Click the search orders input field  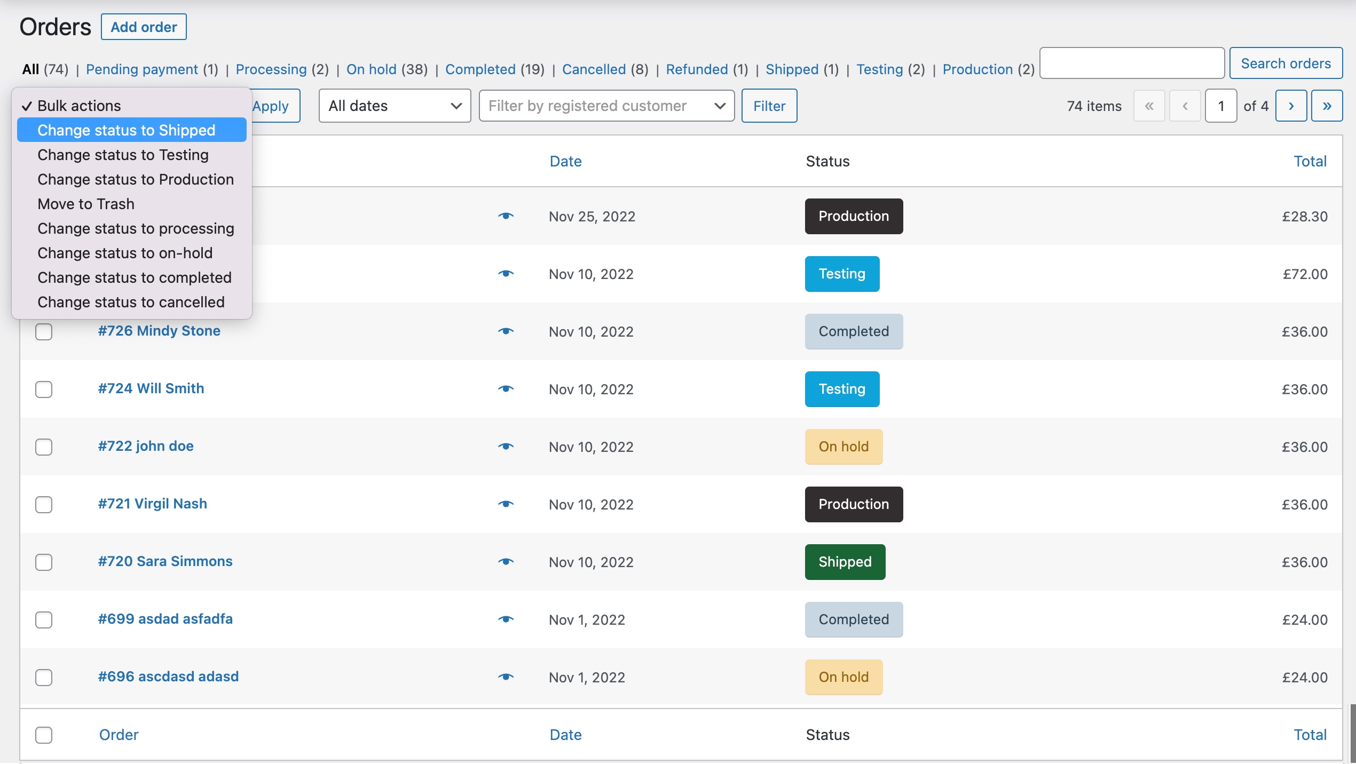click(1132, 62)
